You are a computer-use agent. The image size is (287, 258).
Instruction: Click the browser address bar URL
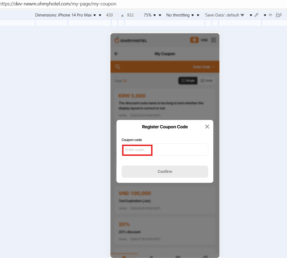58,4
